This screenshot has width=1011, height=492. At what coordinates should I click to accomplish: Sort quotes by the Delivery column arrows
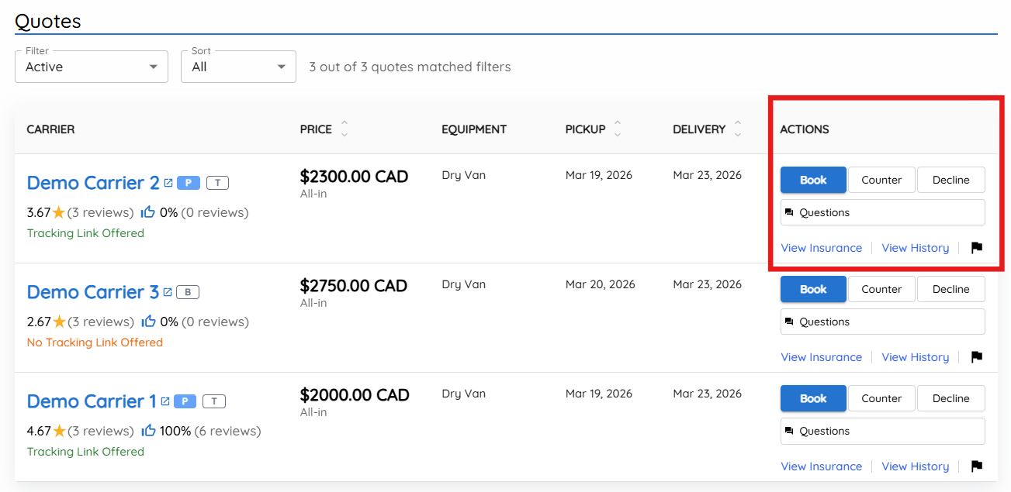click(738, 129)
